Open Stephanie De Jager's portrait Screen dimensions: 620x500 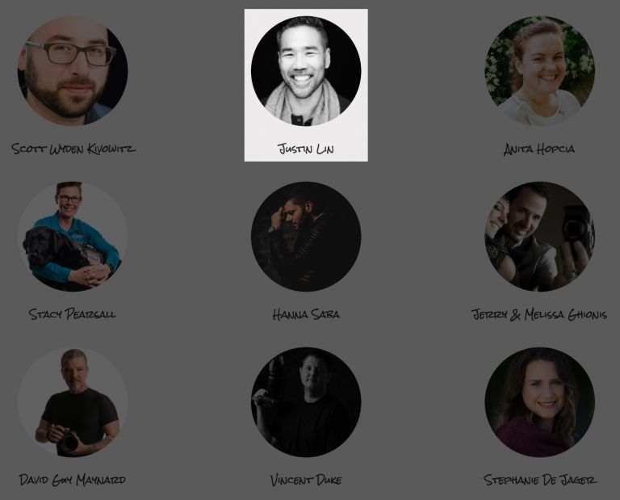pos(540,402)
